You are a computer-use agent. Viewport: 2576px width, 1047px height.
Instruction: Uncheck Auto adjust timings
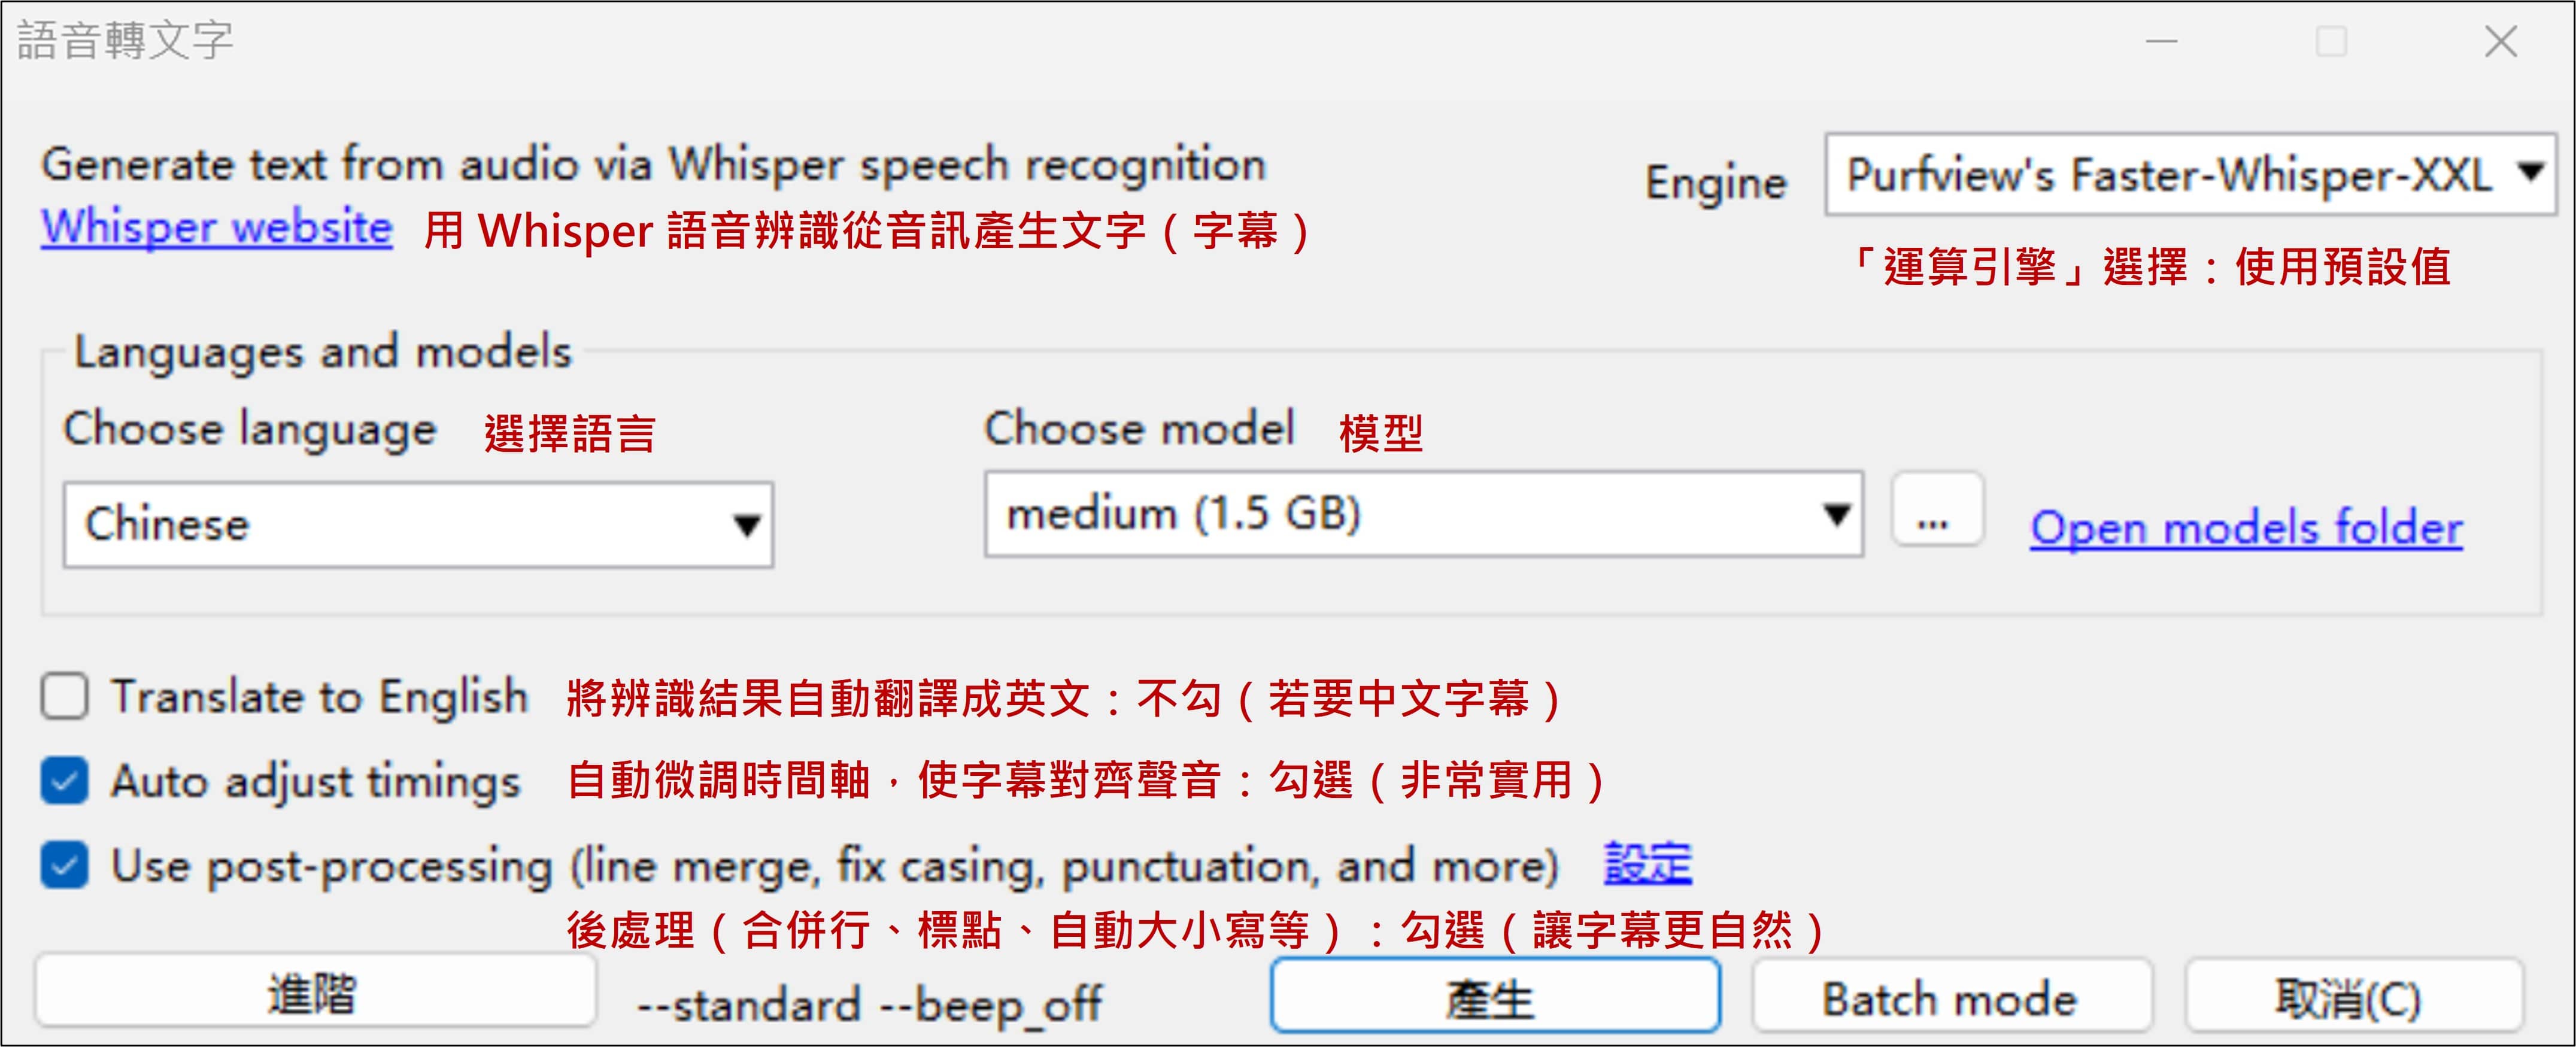coord(65,781)
